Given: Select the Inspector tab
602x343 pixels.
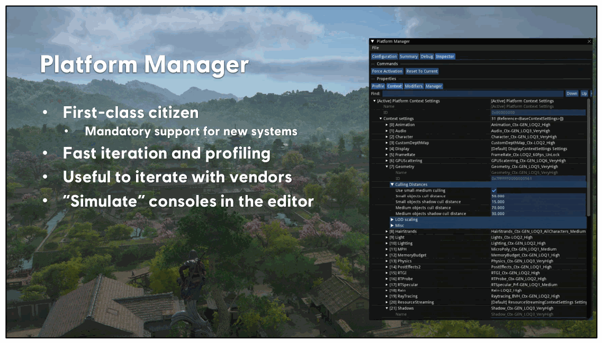Looking at the screenshot, I should [x=445, y=57].
